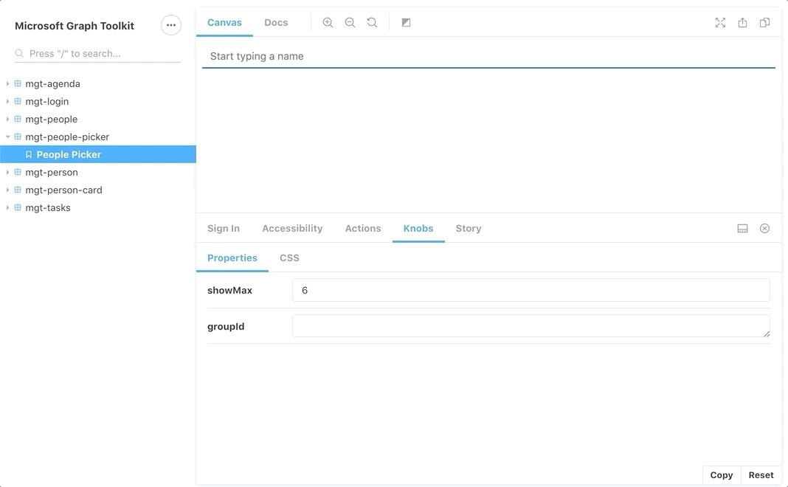Image resolution: width=788 pixels, height=487 pixels.
Task: Click the groupId knob label
Action: coord(226,327)
